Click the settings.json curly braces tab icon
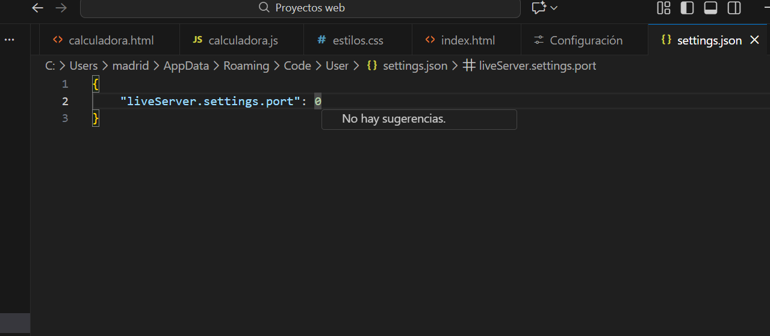Image resolution: width=770 pixels, height=336 pixels. coord(666,40)
